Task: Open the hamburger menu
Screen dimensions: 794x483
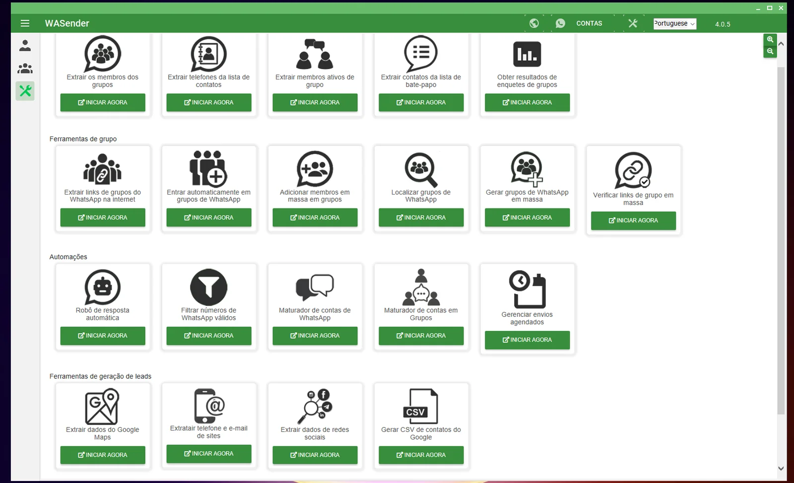Action: (25, 23)
